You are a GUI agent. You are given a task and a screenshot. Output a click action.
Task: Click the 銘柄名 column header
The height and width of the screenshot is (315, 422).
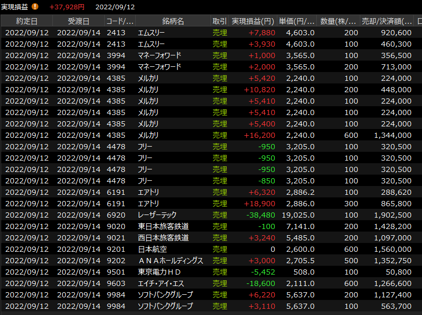point(173,21)
